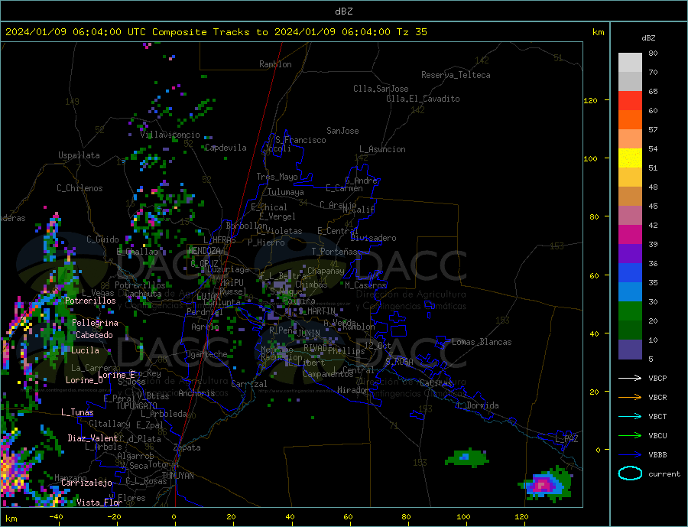Click the 60 km mark on right axis

pyautogui.click(x=594, y=276)
